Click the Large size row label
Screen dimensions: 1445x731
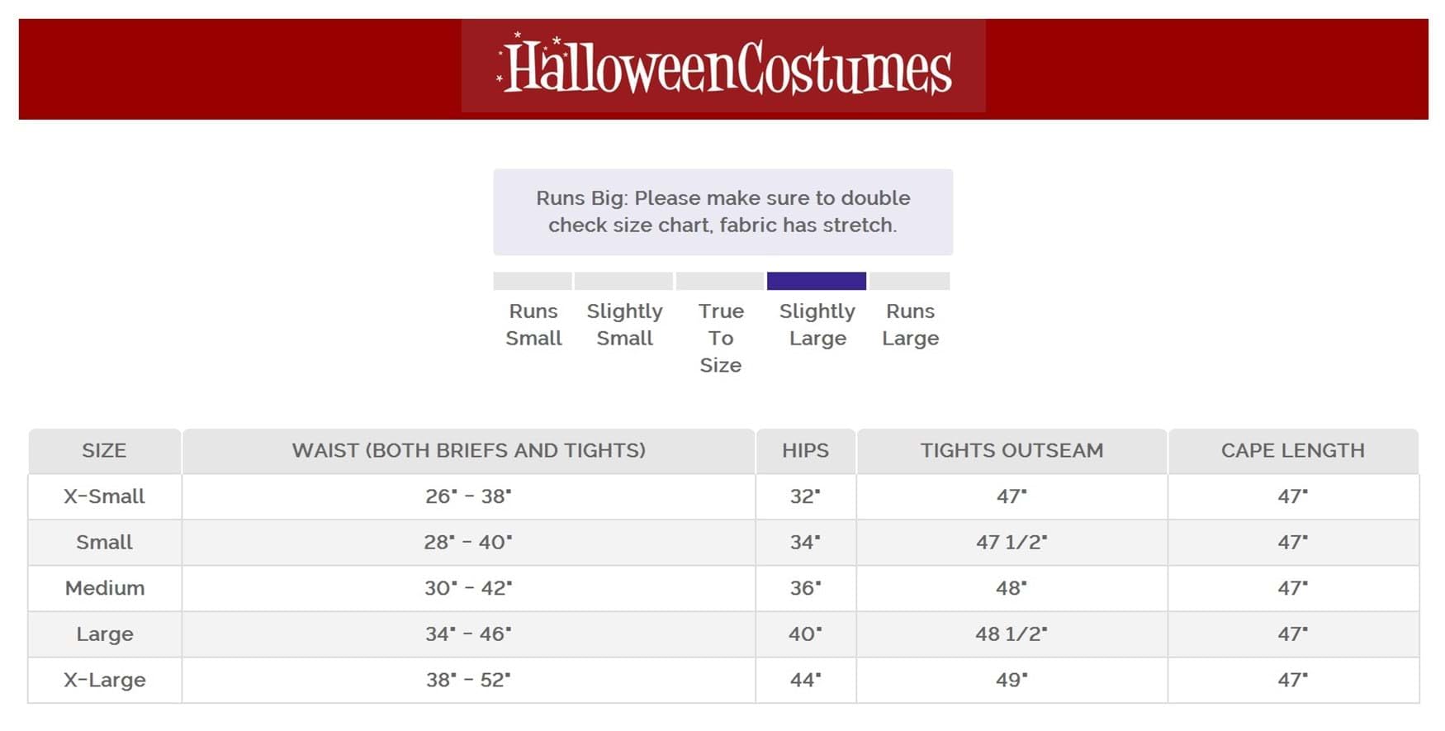104,634
